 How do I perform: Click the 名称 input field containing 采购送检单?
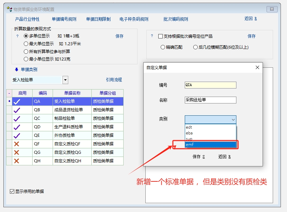tap(210, 100)
